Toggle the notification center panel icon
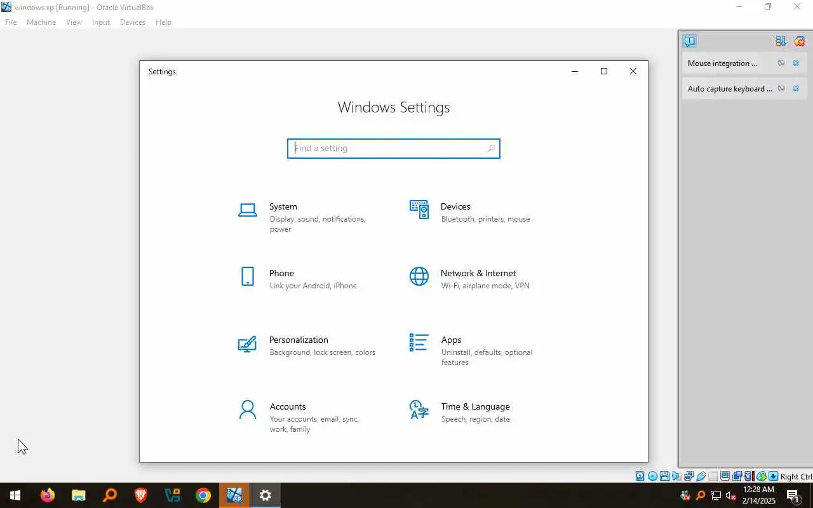813x508 pixels. tap(689, 41)
